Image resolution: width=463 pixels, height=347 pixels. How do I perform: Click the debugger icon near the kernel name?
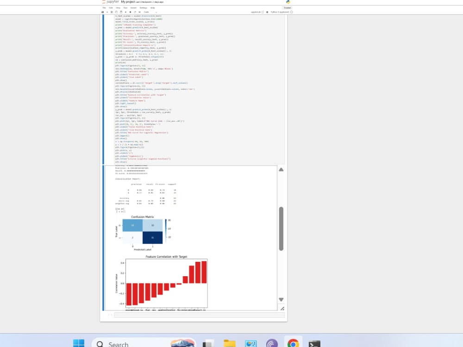tap(267, 12)
